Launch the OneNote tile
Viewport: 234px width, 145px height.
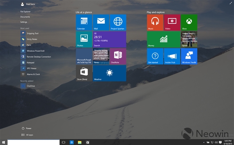[x=118, y=56]
